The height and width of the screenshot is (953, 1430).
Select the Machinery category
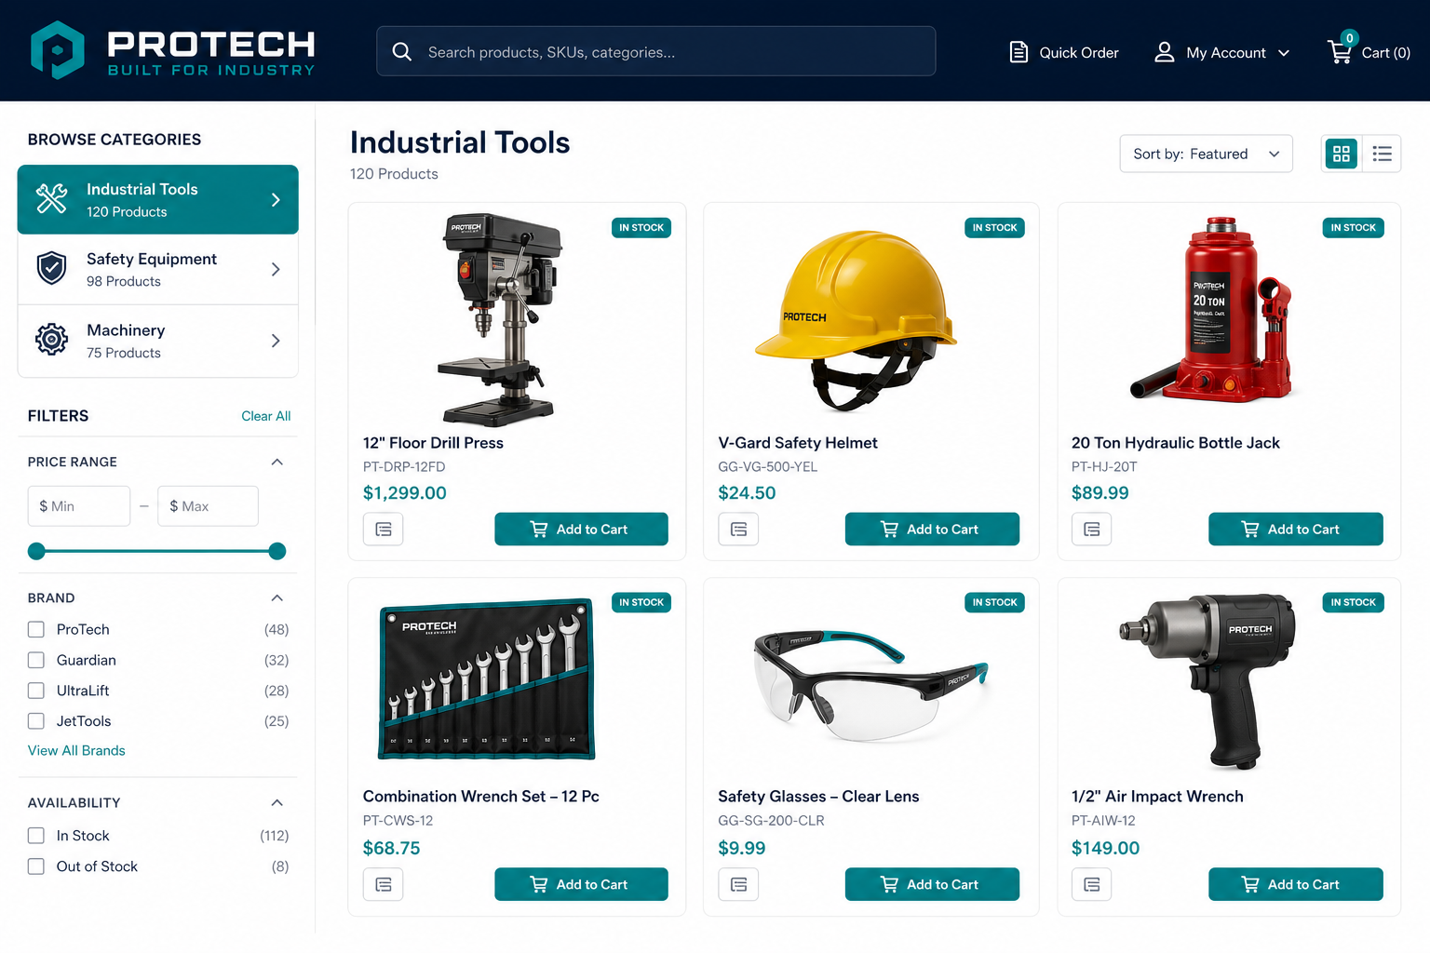click(x=158, y=341)
